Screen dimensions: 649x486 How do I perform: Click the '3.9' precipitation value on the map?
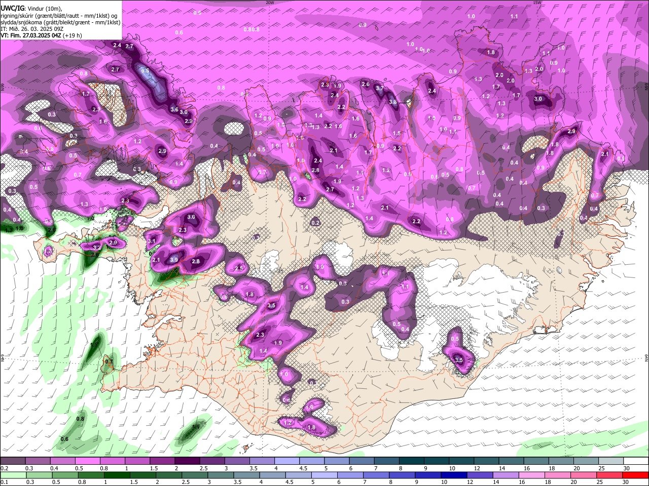pyautogui.click(x=174, y=260)
